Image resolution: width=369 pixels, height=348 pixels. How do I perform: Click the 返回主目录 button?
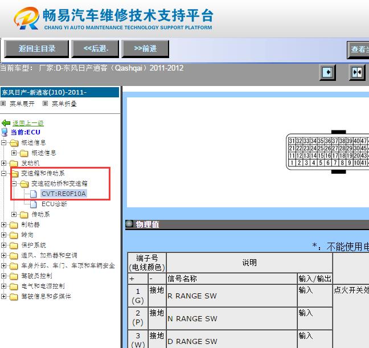(36, 49)
